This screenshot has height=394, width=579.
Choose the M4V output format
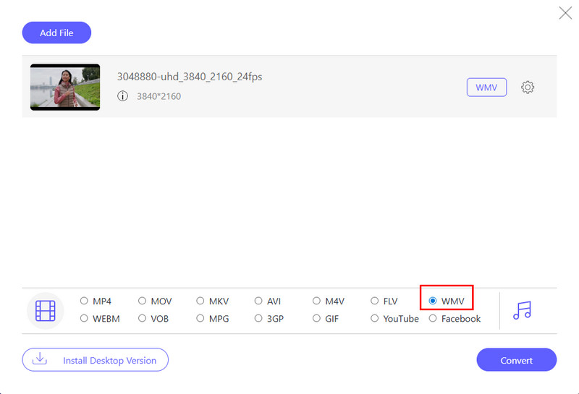[317, 301]
